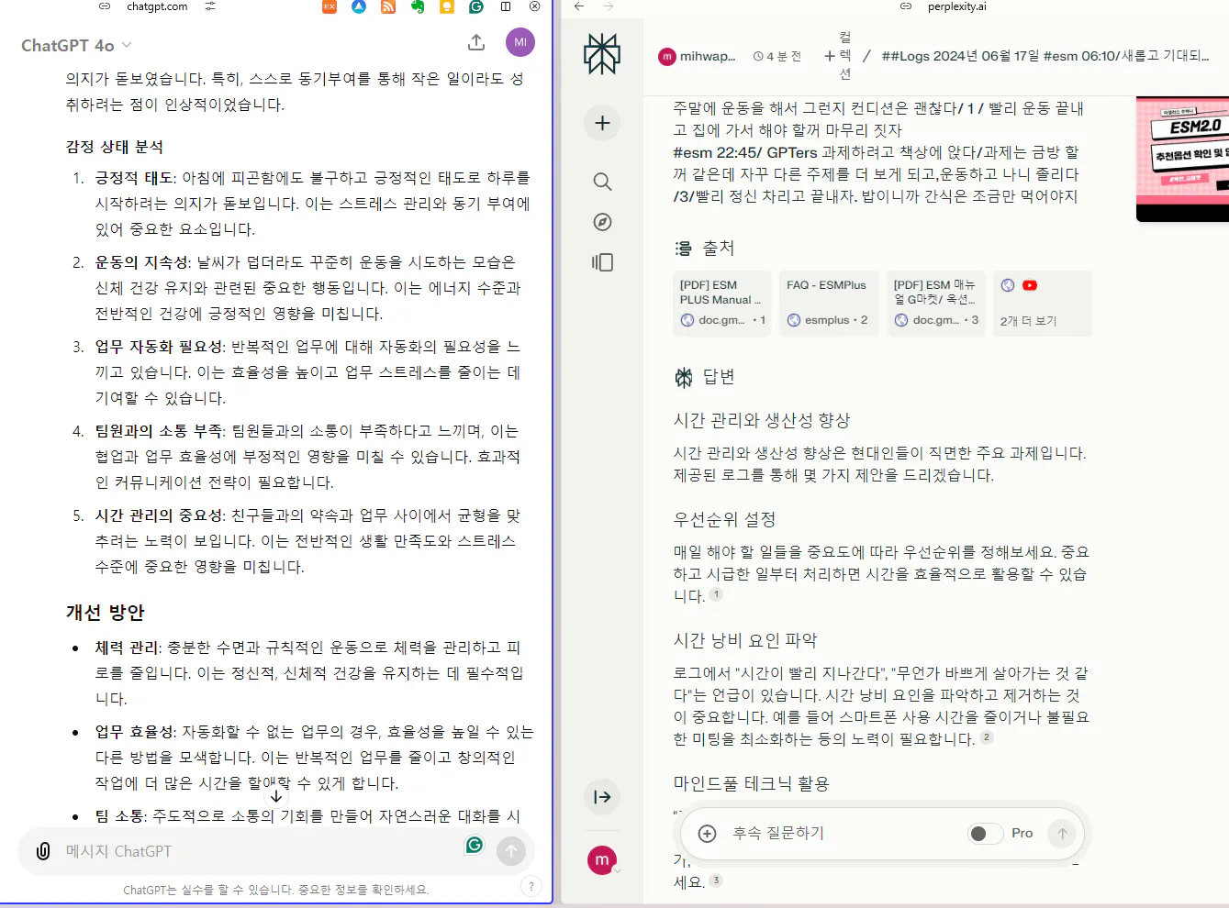Click the 긍정적 태도 list item label
Image resolution: width=1229 pixels, height=908 pixels.
pyautogui.click(x=134, y=178)
